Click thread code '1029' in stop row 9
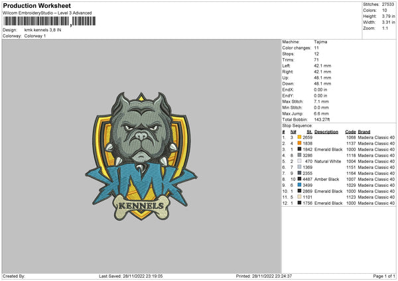Screen dimensions: 398x281 click(x=351, y=186)
